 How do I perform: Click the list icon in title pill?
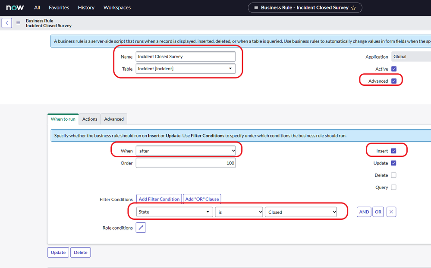click(x=256, y=8)
